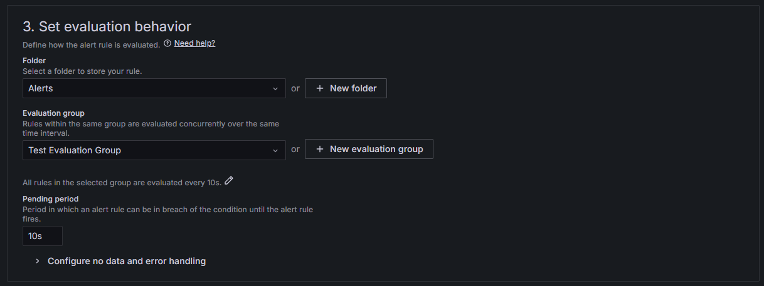Viewport: 764px width, 286px height.
Task: Click the Select a folder description text
Action: [x=82, y=71]
